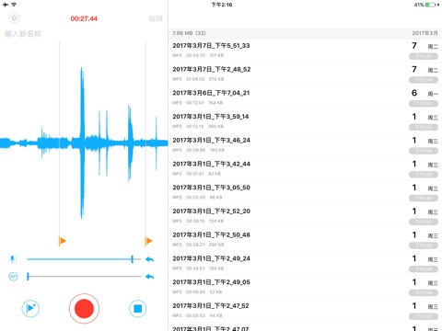The image size is (442, 331).
Task: Reset microphone gain with upper undo arrow
Action: 149,259
